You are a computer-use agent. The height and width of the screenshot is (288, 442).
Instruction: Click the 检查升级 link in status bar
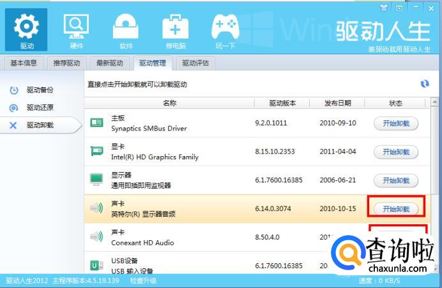pyautogui.click(x=143, y=281)
